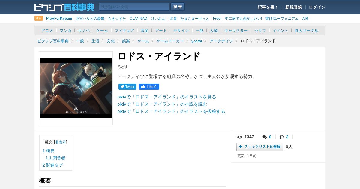360x189 pixels.
Task: Go to yostar breadcrumb link
Action: 197,41
